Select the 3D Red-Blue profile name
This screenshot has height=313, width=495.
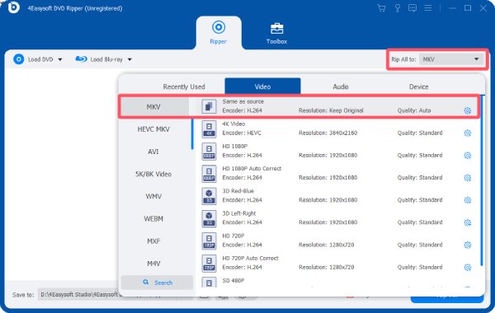pos(238,191)
